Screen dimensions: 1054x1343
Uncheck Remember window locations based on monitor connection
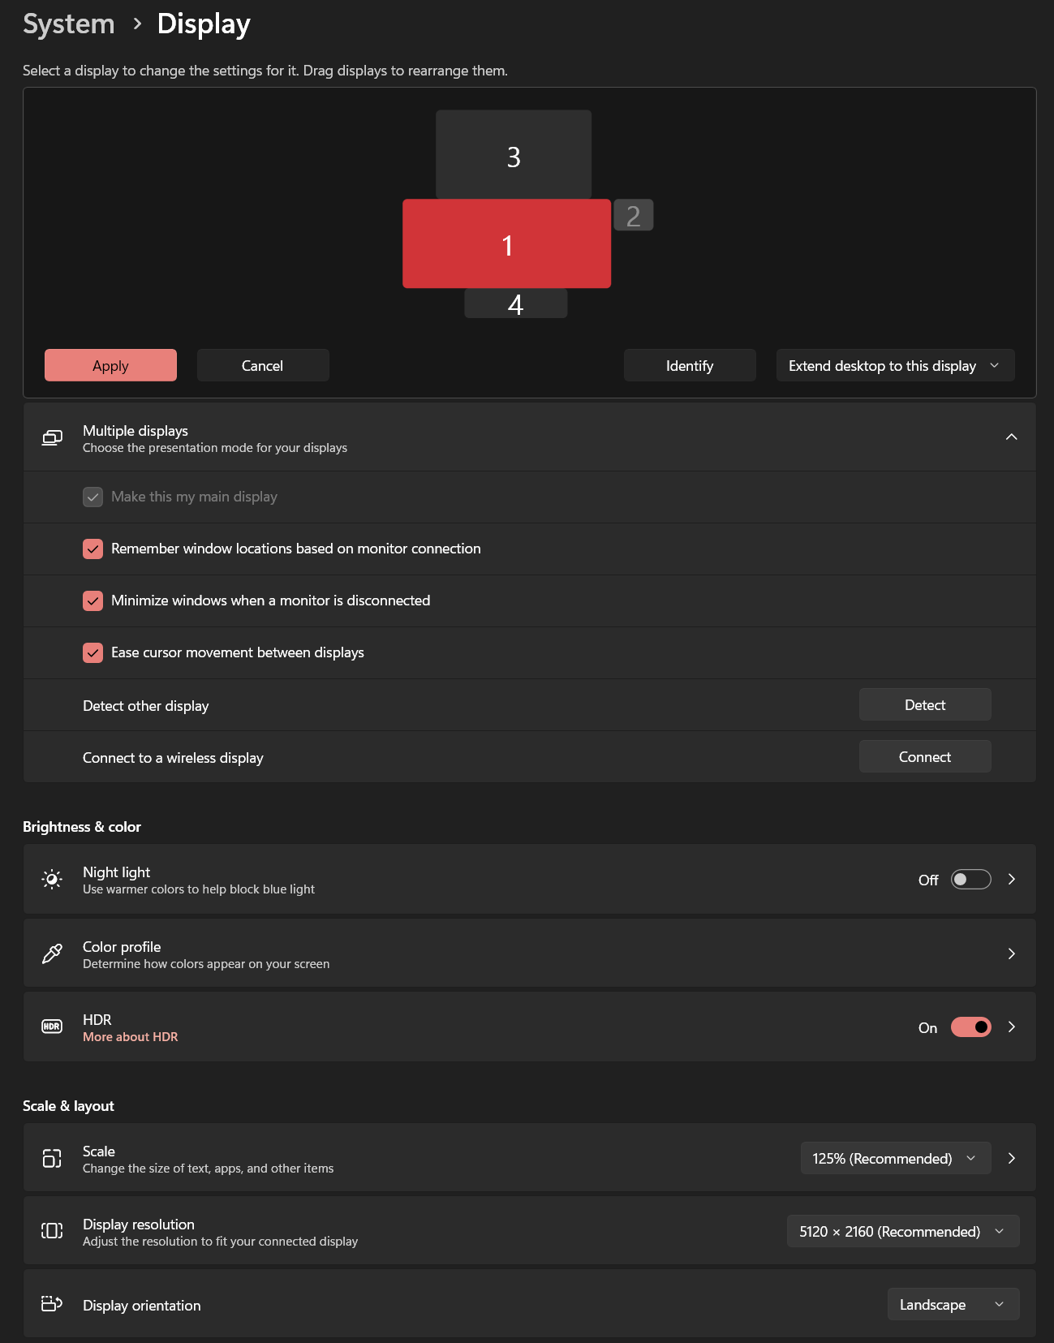click(92, 549)
